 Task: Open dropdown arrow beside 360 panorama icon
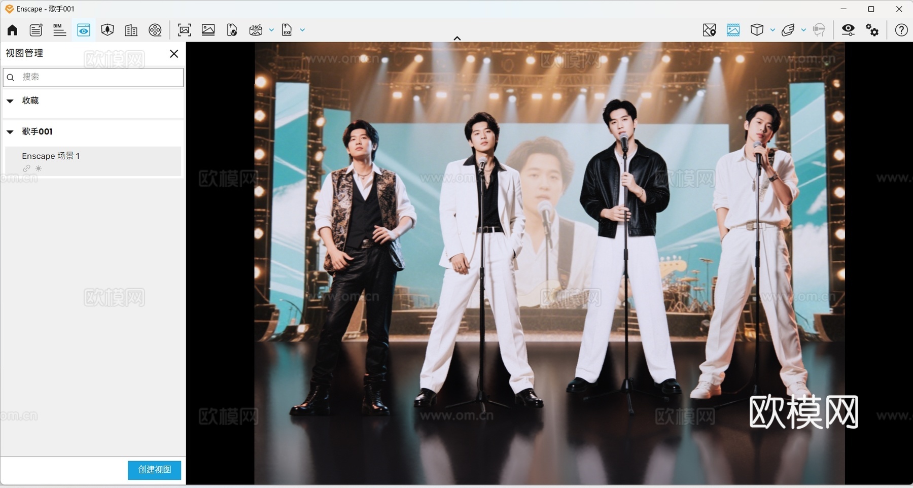tap(271, 30)
